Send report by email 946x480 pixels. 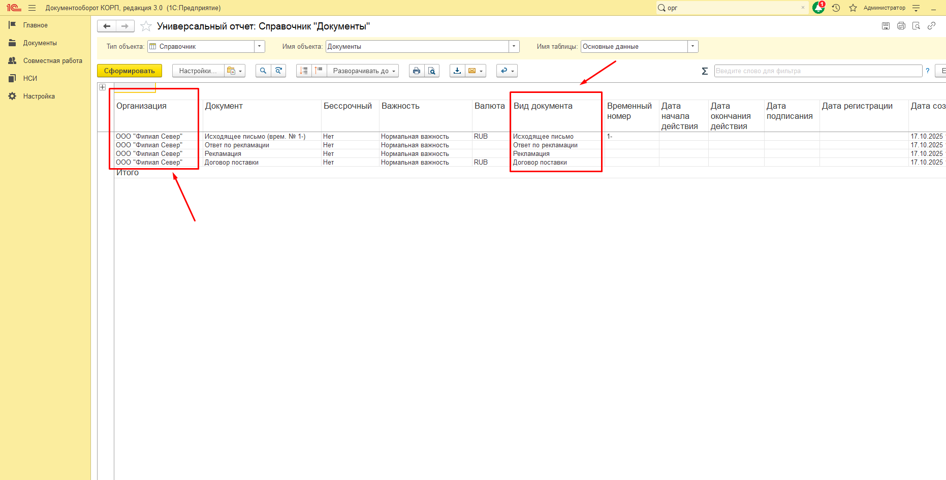click(x=476, y=71)
